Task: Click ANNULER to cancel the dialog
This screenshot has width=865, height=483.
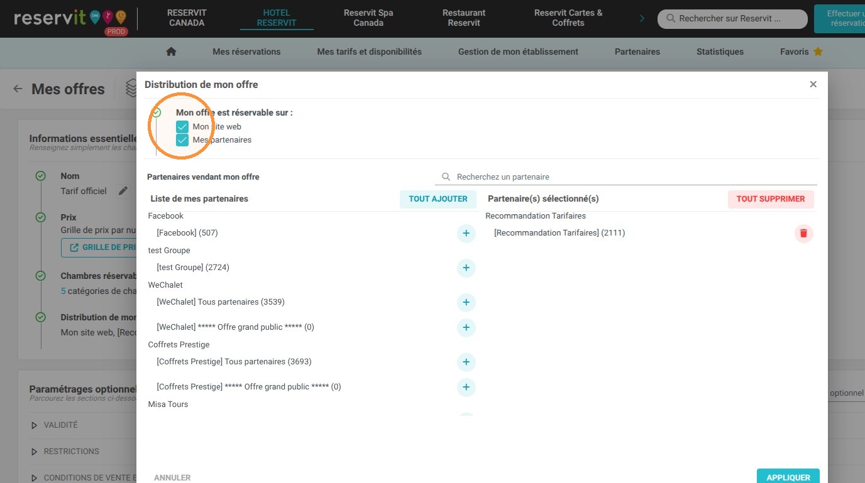Action: coord(172,477)
